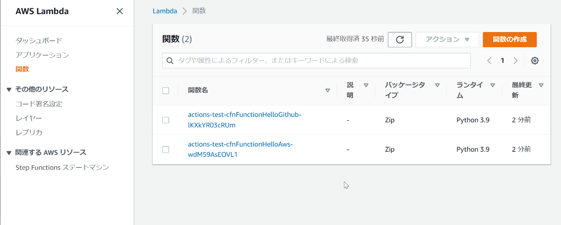This screenshot has height=225, width=561.
Task: Collapse the 関連する AWS リソース section
Action: click(9, 153)
